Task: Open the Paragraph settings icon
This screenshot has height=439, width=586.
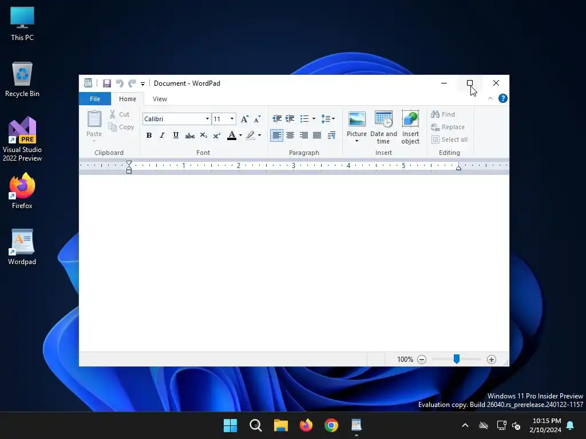Action: click(331, 135)
